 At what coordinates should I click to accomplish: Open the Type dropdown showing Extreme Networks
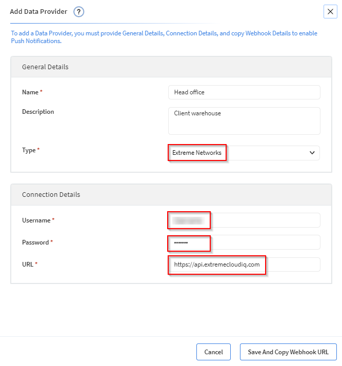click(x=244, y=153)
